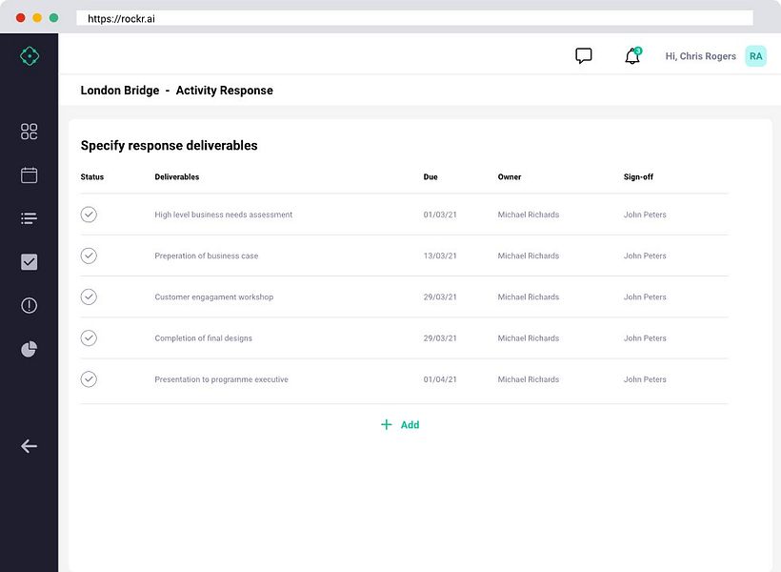Open the notifications bell
The width and height of the screenshot is (781, 572).
(x=632, y=56)
